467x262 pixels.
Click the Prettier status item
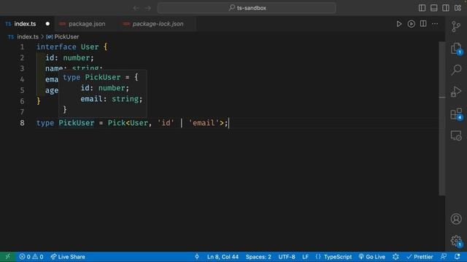pos(420,257)
